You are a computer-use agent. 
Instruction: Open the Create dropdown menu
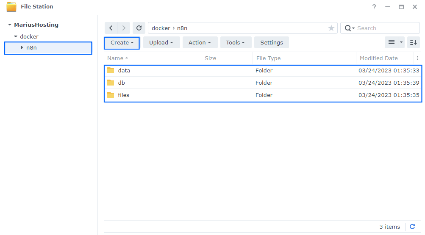click(122, 42)
